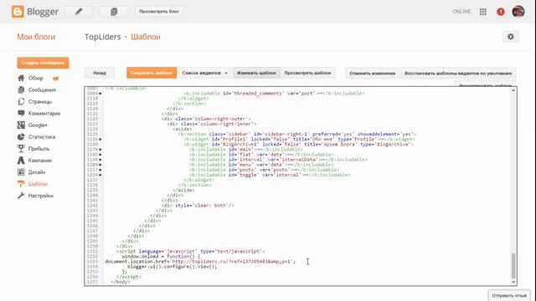Screen dimensions: 536x301
Task: Expand the 'menu' includable fold at line 1209
Action: coord(100,165)
